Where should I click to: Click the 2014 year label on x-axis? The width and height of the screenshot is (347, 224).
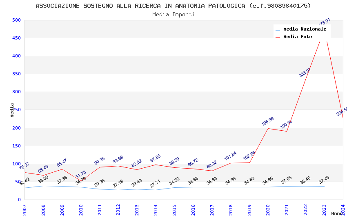[156, 210]
